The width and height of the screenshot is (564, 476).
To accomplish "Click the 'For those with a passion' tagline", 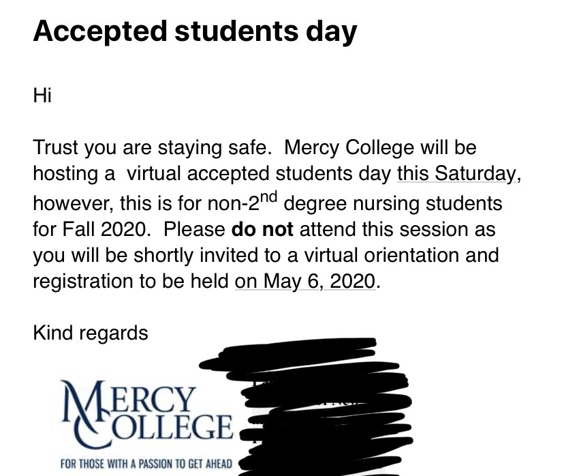I will 146,463.
